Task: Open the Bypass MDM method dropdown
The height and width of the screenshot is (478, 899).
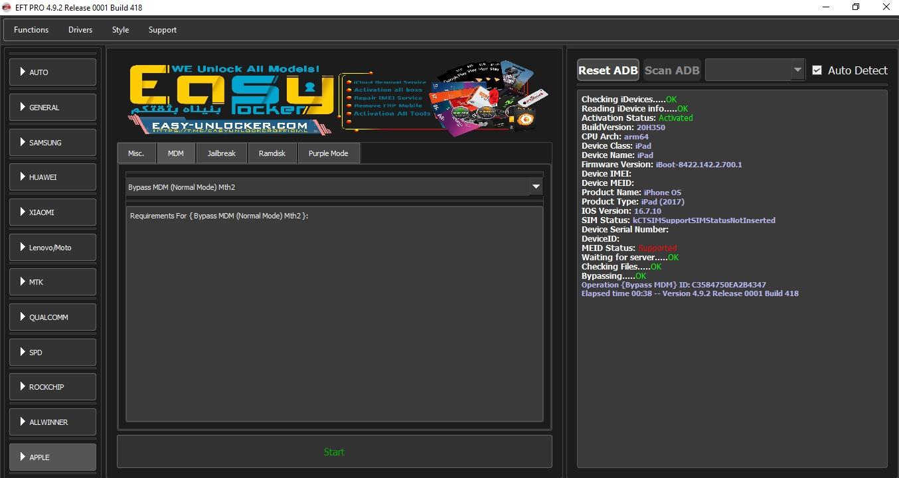Action: click(335, 187)
